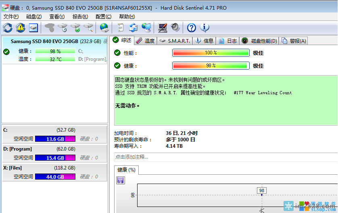
Task: Click the #177 Wear Leveling Count text
Action: 263,93
